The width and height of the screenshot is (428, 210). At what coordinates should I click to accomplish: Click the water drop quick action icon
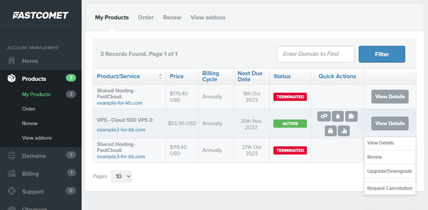[x=338, y=116]
